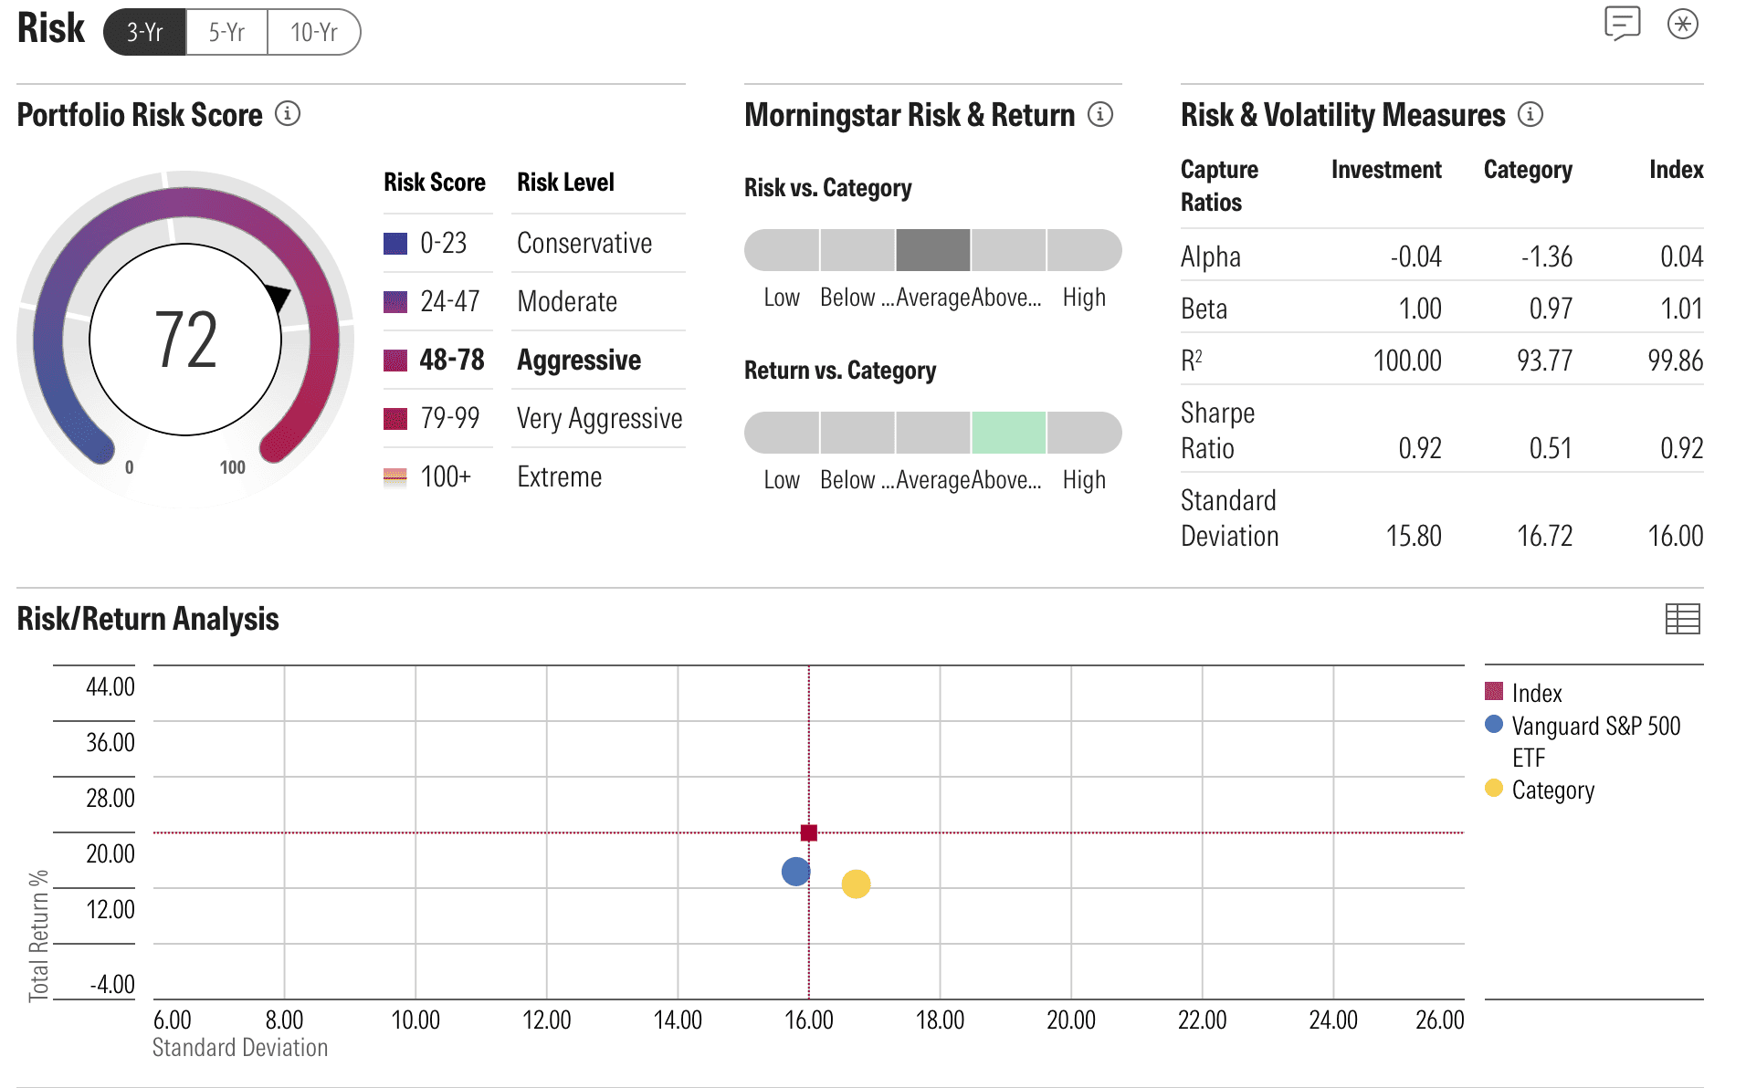1746x1088 pixels.
Task: Click the blue Vanguard data point on chart
Action: 795,872
